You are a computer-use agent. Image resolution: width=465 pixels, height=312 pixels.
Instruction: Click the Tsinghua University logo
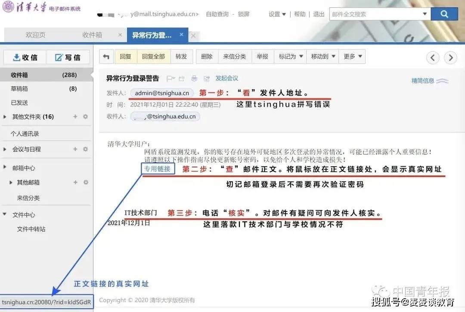[x=41, y=7]
